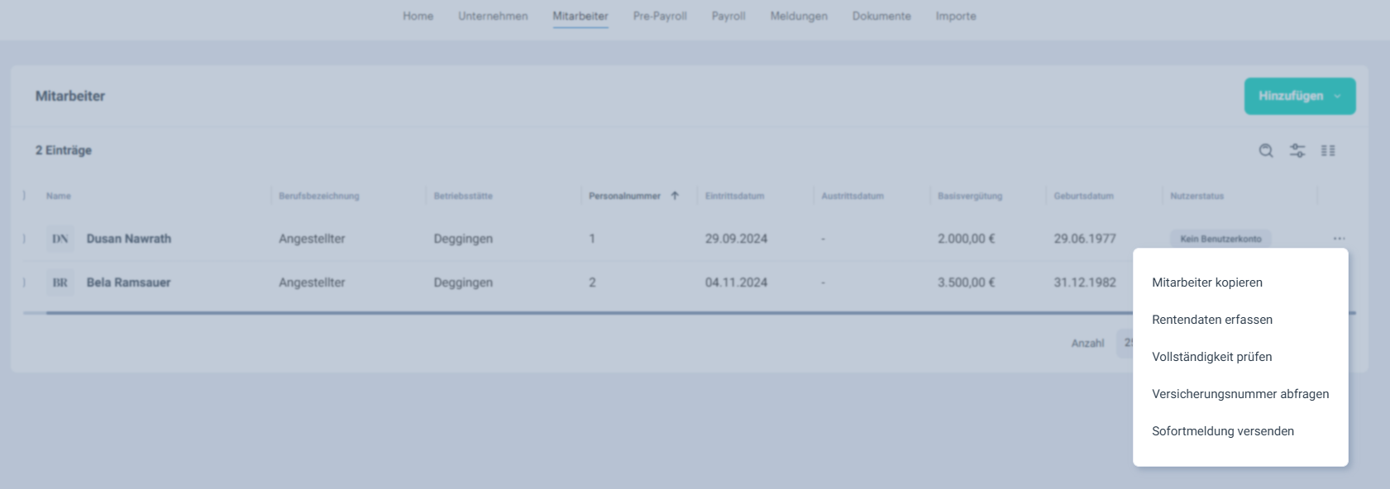Sort by the Berufsbezeichnung column header
The width and height of the screenshot is (1390, 489).
pos(319,196)
